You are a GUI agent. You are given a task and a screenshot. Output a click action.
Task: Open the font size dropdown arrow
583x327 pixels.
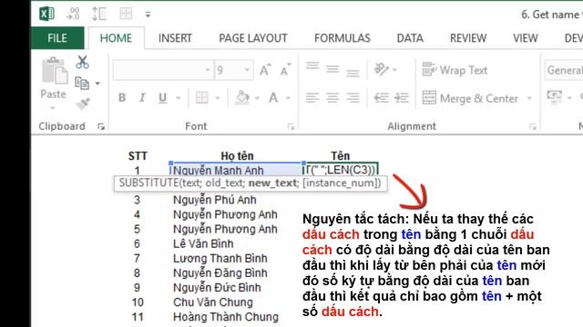click(247, 70)
